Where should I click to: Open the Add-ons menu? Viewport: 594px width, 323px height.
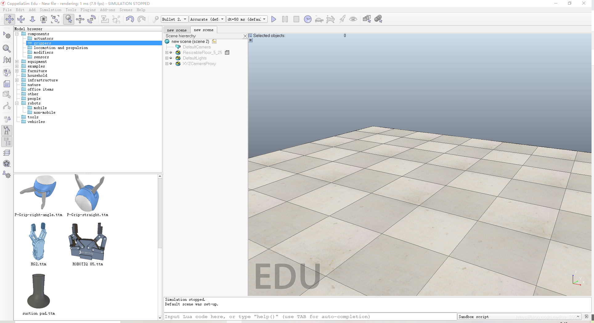[108, 10]
